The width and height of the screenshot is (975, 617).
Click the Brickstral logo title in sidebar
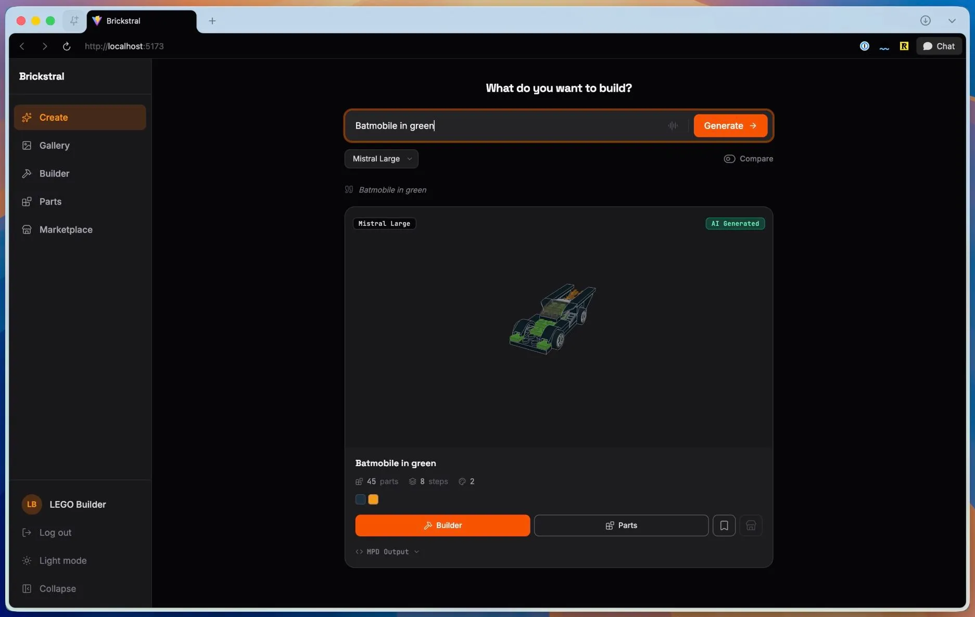[42, 76]
